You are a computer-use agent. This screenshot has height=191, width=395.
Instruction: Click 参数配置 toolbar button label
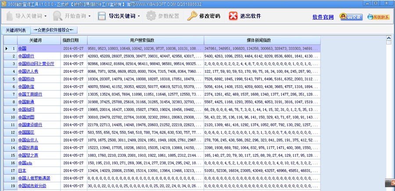[168, 16]
